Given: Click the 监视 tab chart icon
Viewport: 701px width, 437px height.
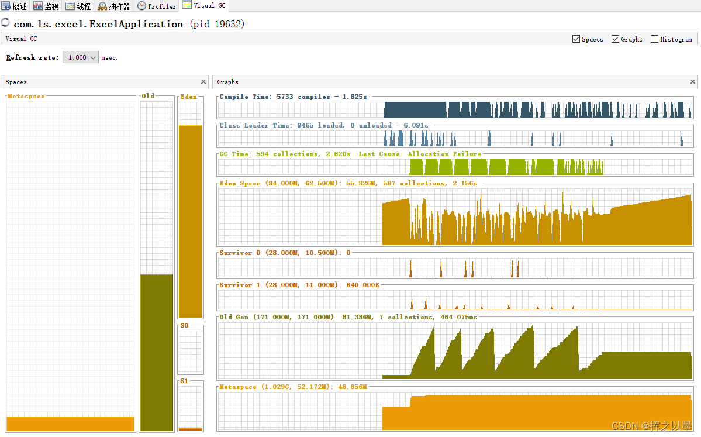Looking at the screenshot, I should tap(38, 6).
